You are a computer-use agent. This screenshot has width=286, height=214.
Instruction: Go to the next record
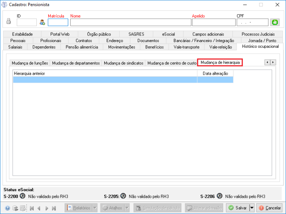point(47,208)
